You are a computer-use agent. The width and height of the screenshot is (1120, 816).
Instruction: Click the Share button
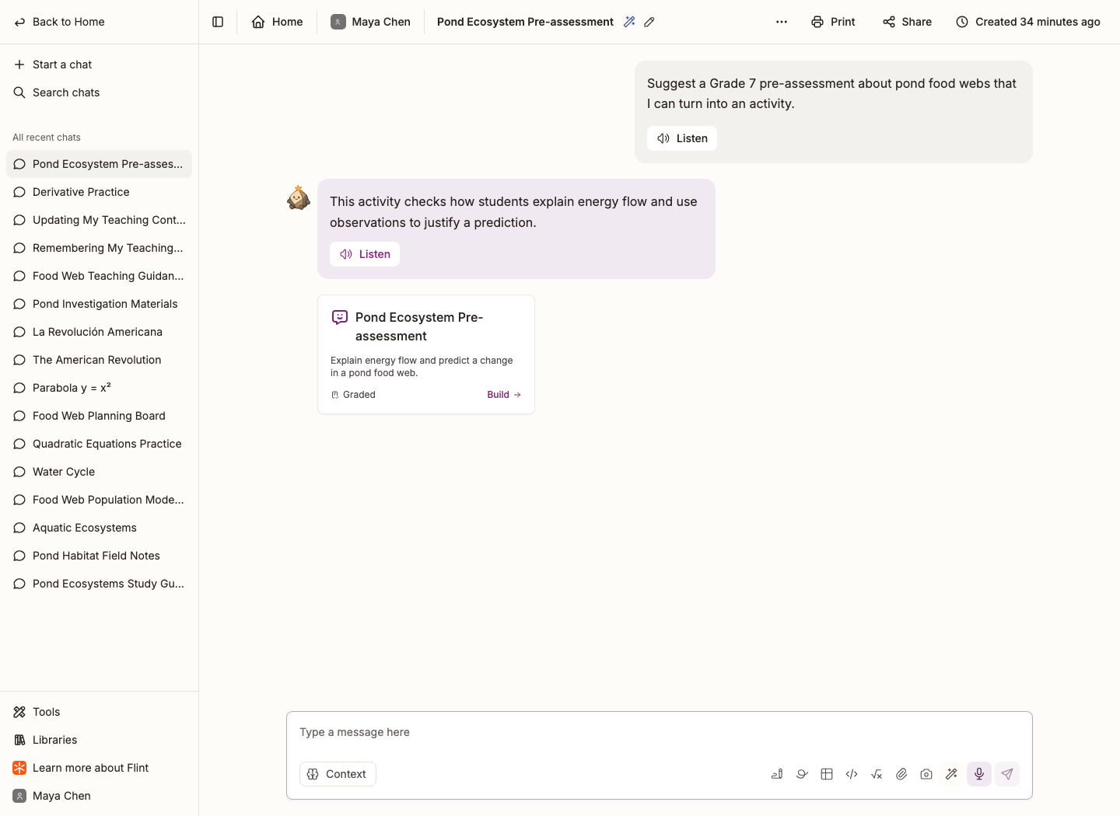point(907,22)
